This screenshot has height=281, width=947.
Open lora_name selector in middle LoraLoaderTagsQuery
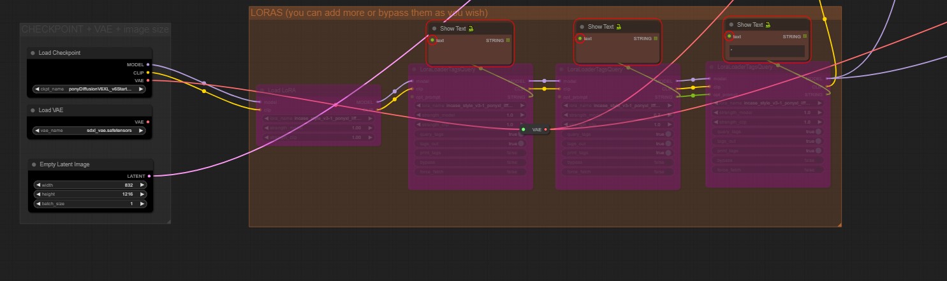pyautogui.click(x=618, y=106)
